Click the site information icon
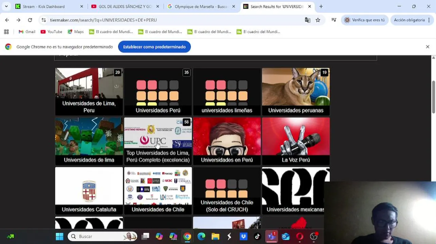Image resolution: width=436 pixels, height=244 pixels. click(x=43, y=20)
